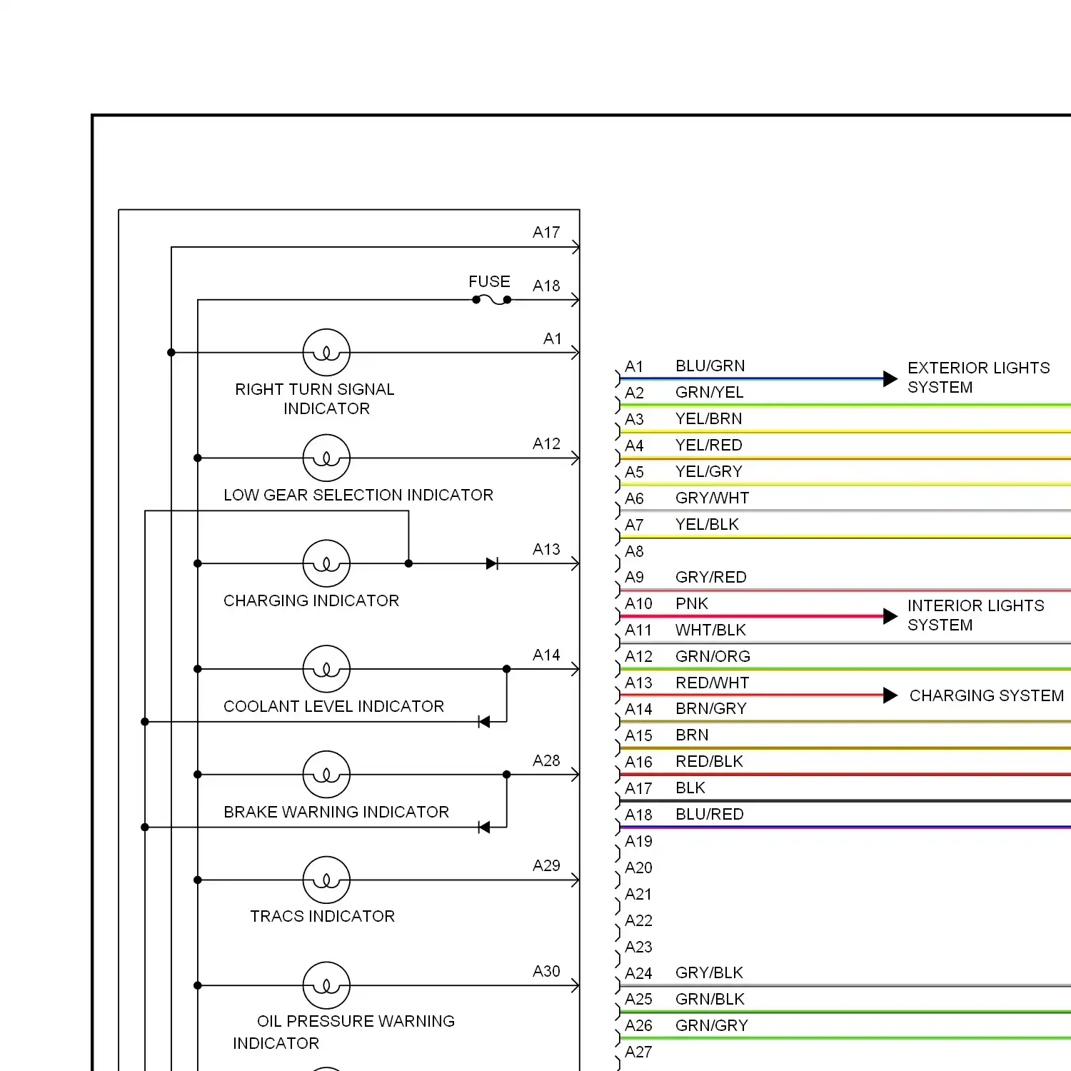Click the A30 terminal label in cluster box
1071x1071 pixels.
547,971
